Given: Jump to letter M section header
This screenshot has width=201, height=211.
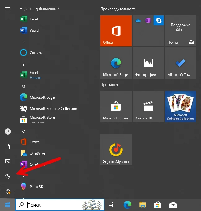Looking at the screenshot, I should [x=23, y=87].
